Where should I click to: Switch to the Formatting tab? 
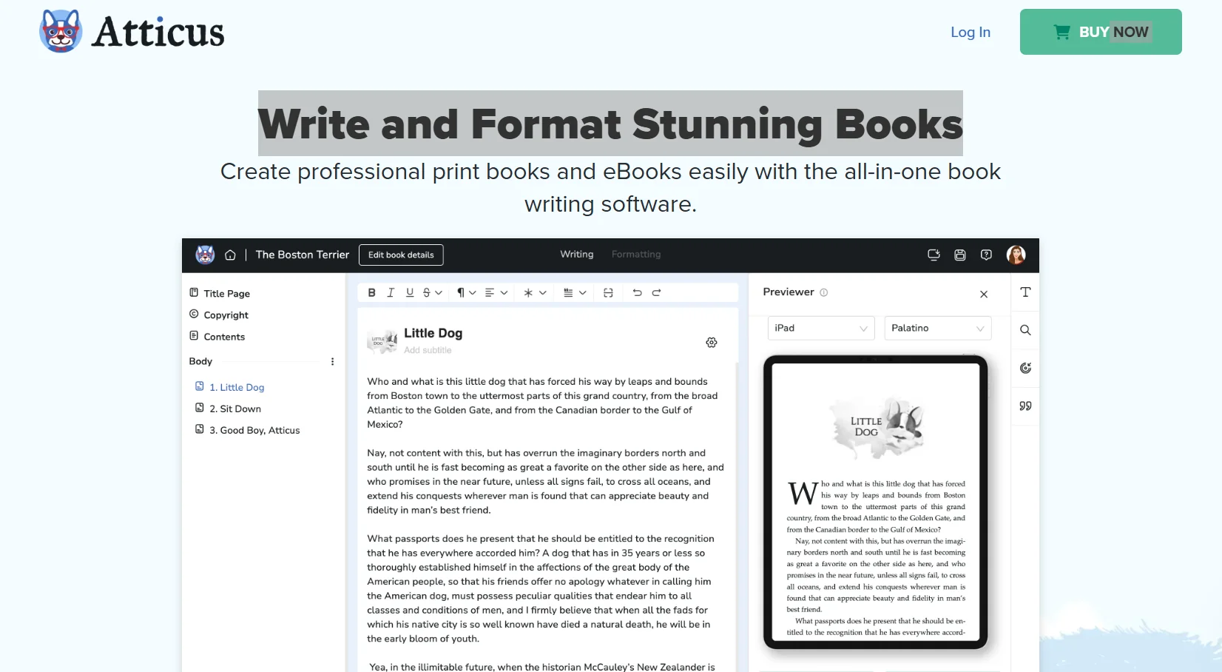point(636,255)
